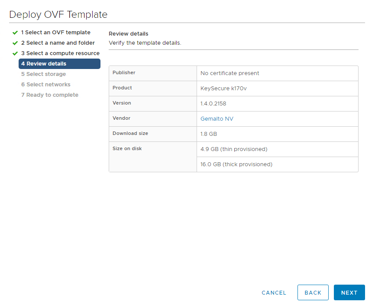
Task: Click the 1.8 GB download size value
Action: coord(209,134)
